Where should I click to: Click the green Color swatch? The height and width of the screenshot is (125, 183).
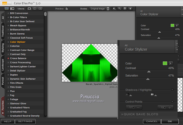(x=165, y=63)
